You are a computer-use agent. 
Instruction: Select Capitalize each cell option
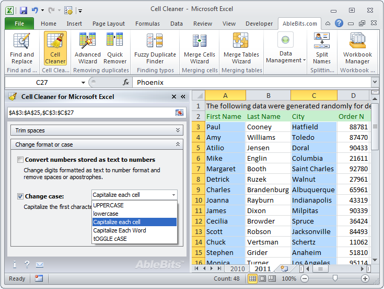tap(134, 222)
